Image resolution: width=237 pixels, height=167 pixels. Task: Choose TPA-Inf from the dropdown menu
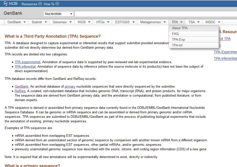194,45
